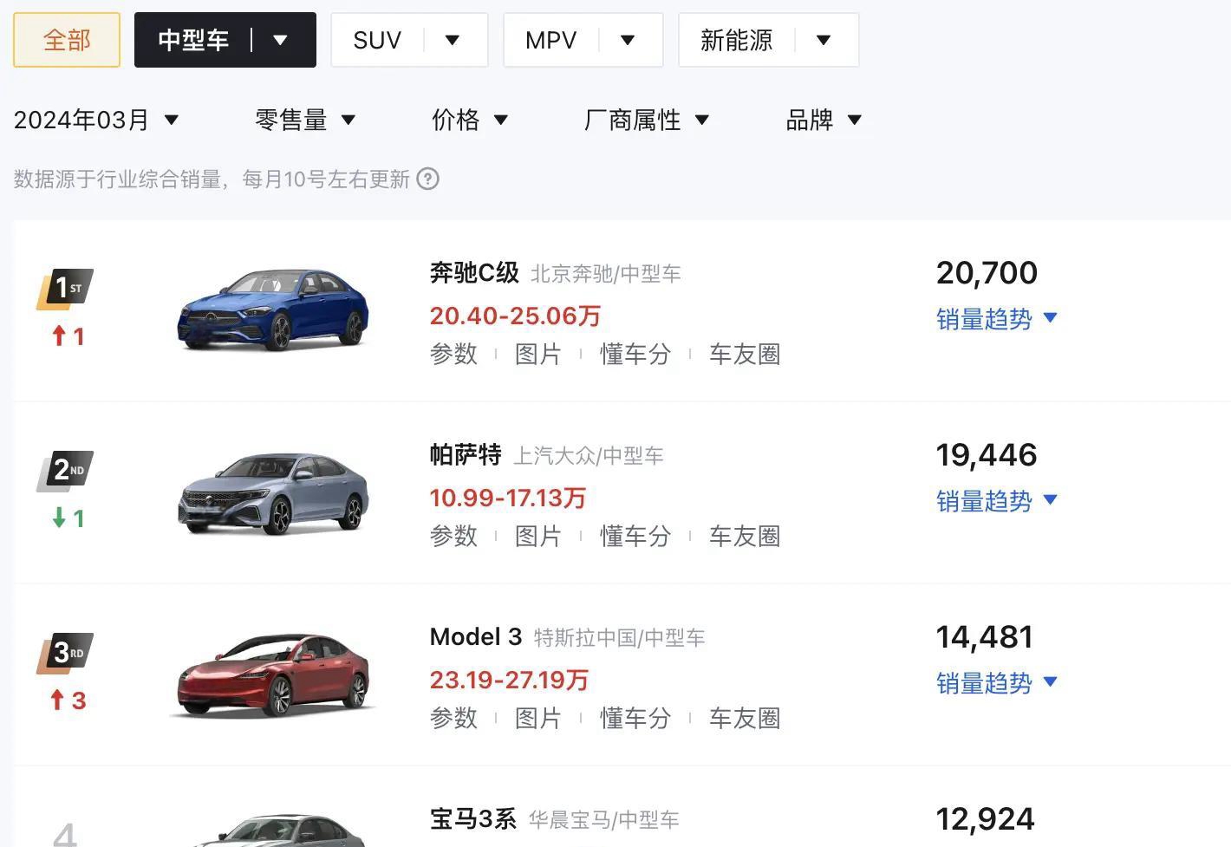
Task: Click the 19,446 sales figure
Action: (987, 455)
